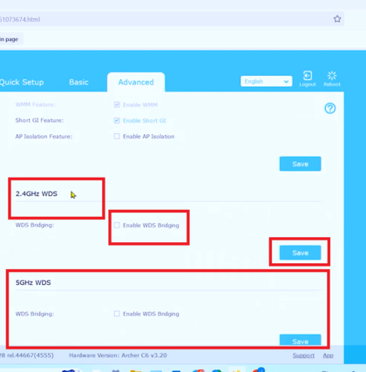Expand language list using dropdown arrow
This screenshot has width=366, height=372.
coord(286,82)
